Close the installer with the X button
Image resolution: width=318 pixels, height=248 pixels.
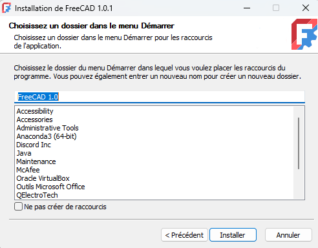(306, 8)
